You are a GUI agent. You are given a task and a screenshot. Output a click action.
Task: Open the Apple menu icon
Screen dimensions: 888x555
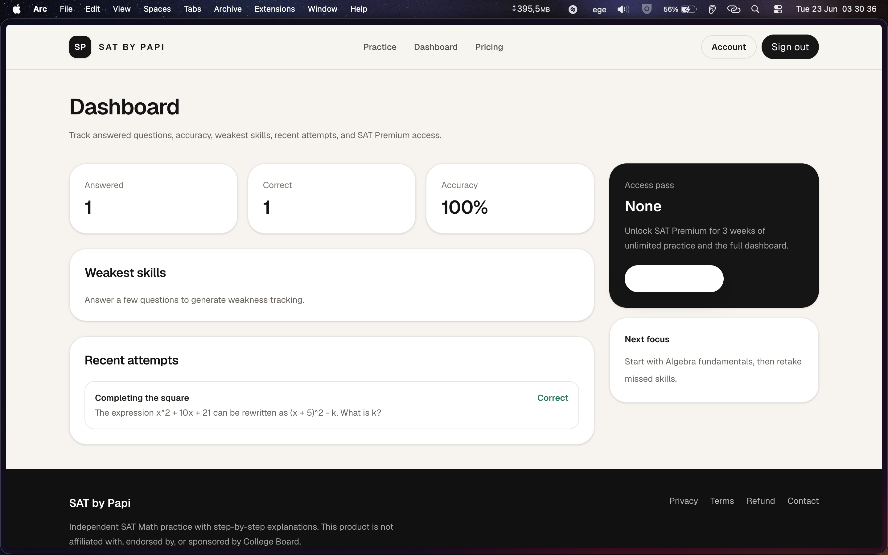point(17,9)
